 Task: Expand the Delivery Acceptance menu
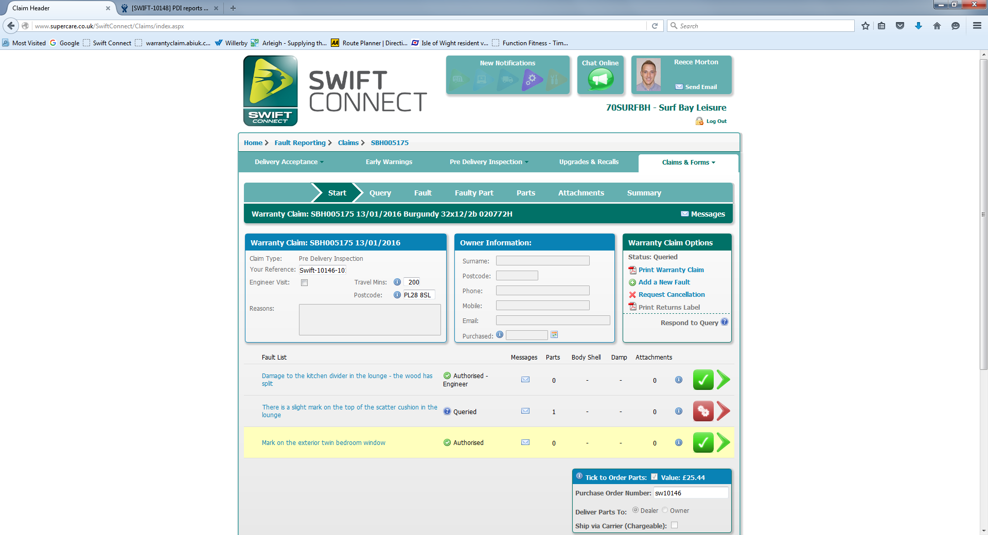click(x=289, y=162)
